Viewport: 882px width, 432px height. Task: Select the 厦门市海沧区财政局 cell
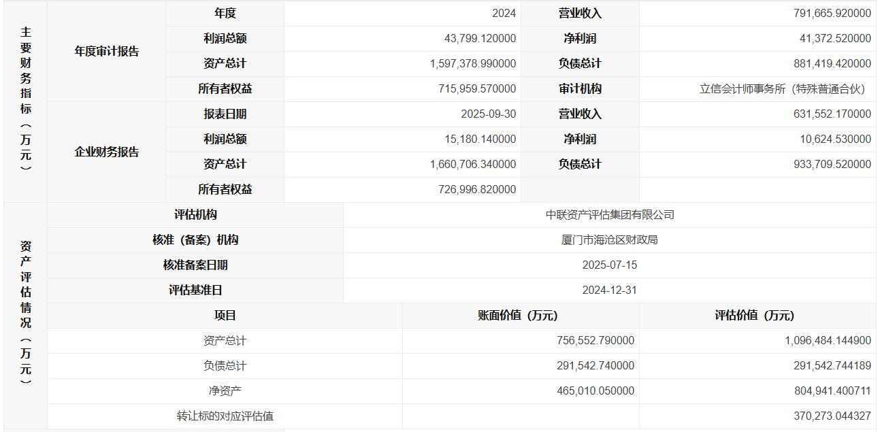609,240
